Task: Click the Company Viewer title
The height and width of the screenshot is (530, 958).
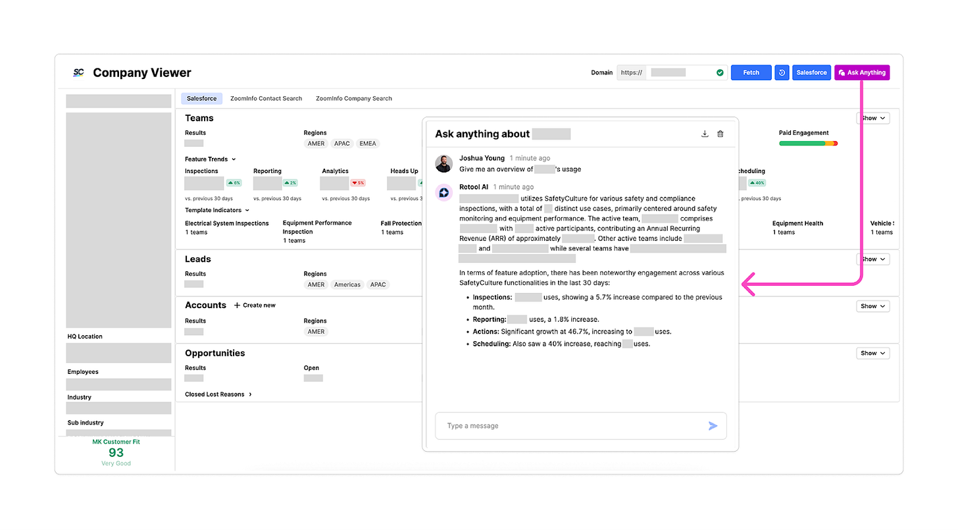Action: pyautogui.click(x=142, y=72)
